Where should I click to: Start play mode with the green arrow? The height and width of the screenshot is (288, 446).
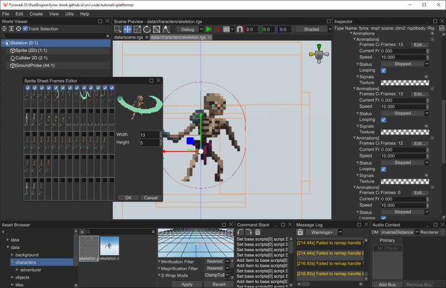pos(209,30)
